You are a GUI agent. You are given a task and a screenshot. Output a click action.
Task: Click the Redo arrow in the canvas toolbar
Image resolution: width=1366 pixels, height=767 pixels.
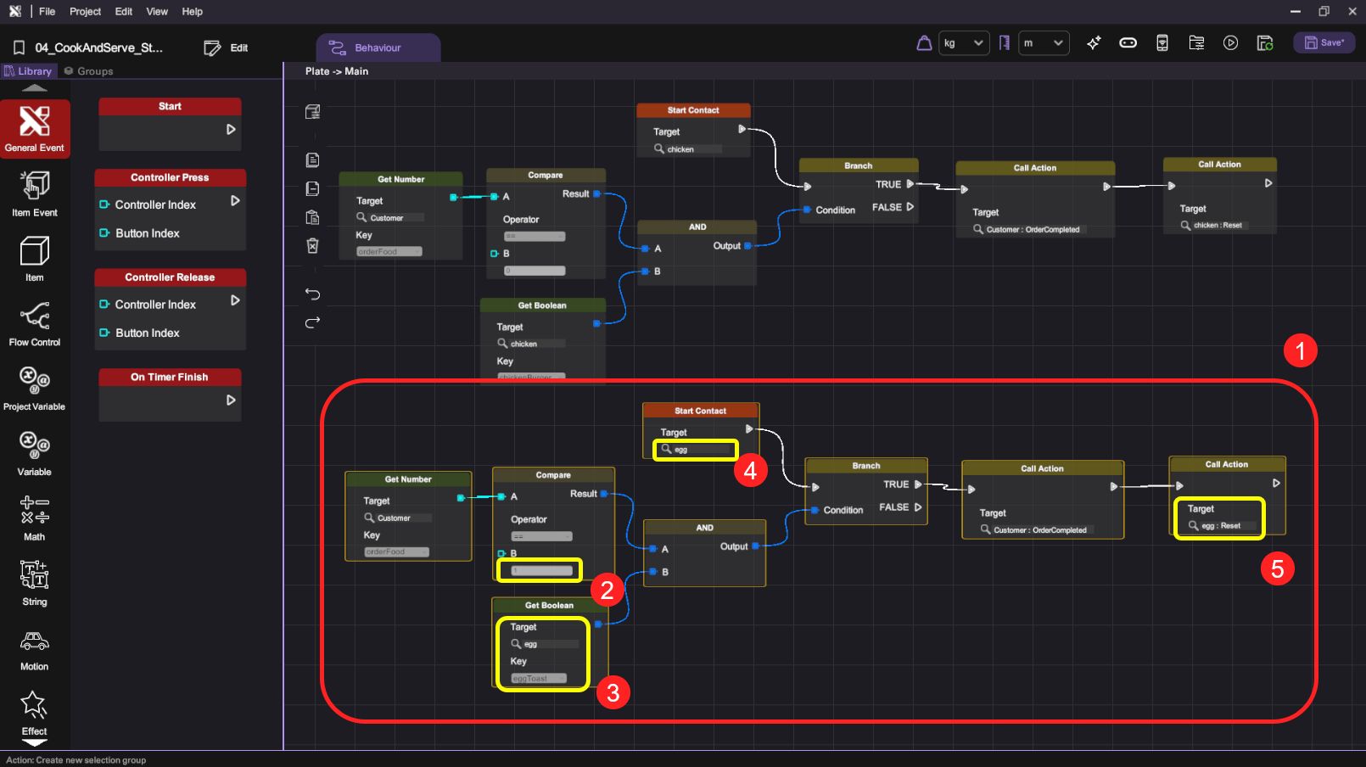(x=312, y=322)
